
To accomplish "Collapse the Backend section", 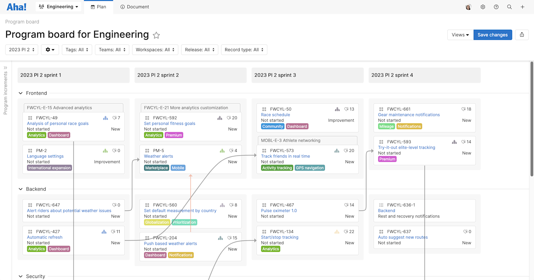I will 20,189.
